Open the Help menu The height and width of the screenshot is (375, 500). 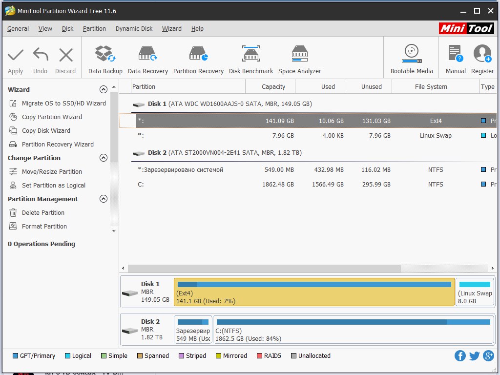click(197, 29)
